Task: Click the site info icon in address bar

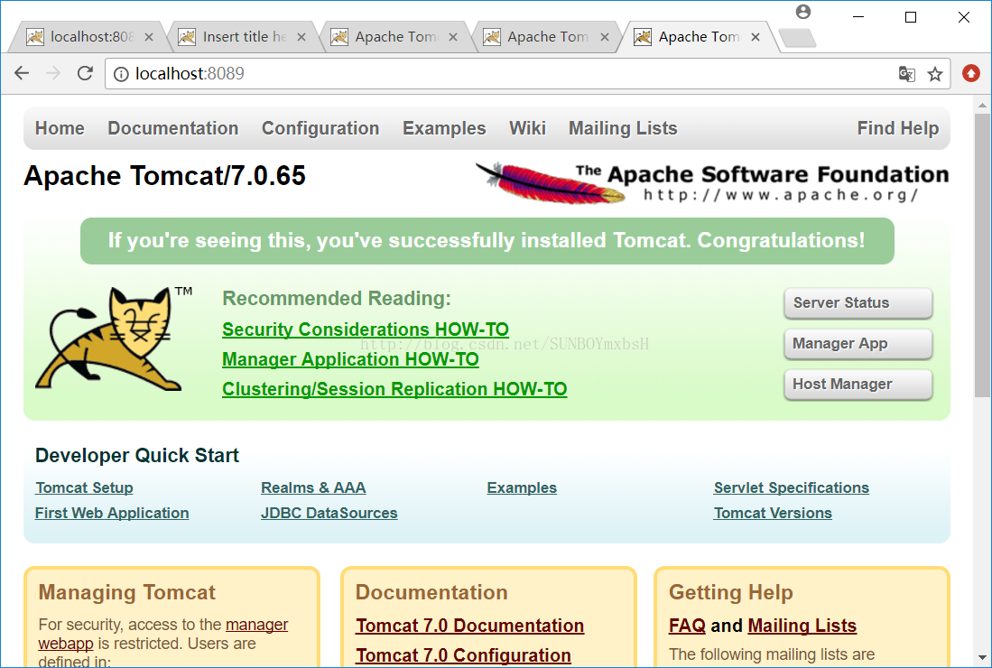Action: click(121, 74)
